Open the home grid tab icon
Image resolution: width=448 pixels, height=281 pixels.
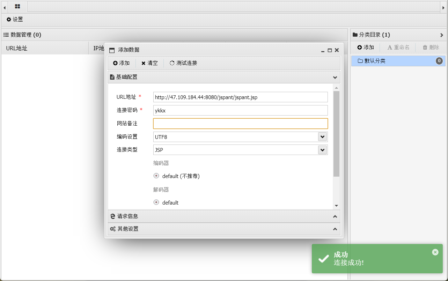click(17, 6)
